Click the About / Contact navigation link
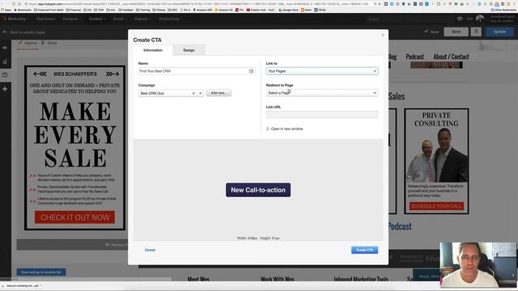Viewport: 518px width, 291px height. coord(451,57)
